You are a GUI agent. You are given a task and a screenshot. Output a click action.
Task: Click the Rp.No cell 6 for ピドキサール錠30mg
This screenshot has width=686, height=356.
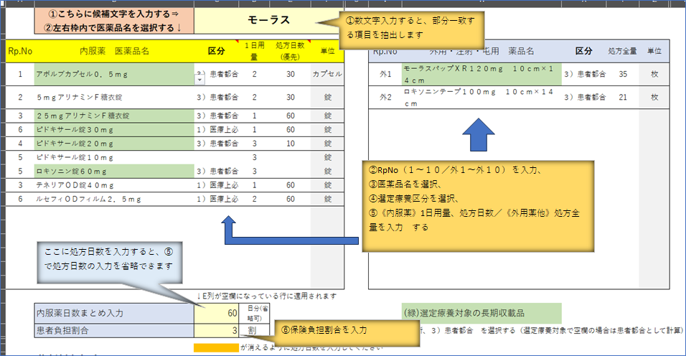coord(20,130)
